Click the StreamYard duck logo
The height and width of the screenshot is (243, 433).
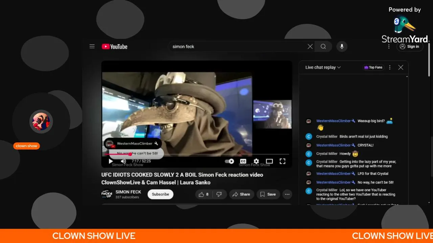point(405,25)
